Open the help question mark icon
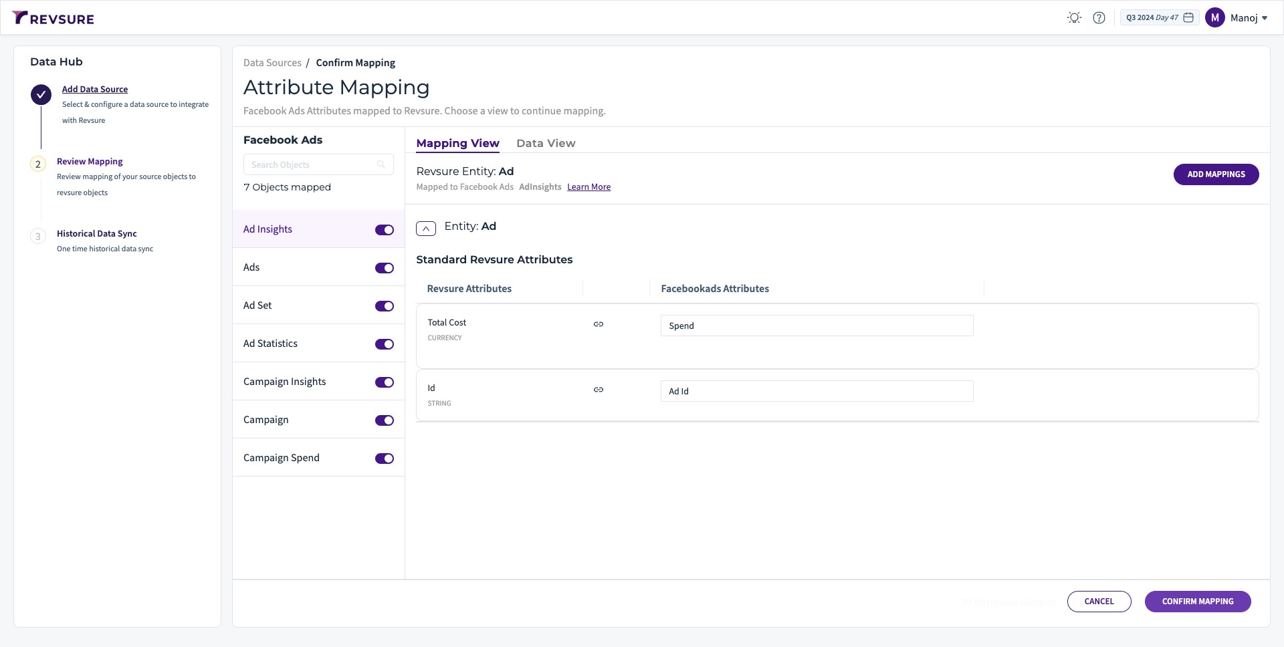The image size is (1284, 647). (x=1099, y=18)
